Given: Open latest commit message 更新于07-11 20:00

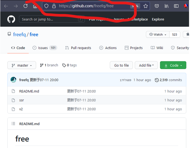Looking at the screenshot, I should pos(44,80).
